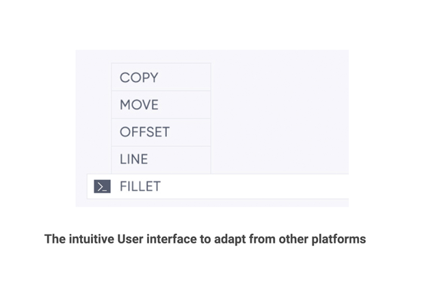This screenshot has width=424, height=281.
Task: Select COPY from the command suggestions
Action: click(139, 78)
